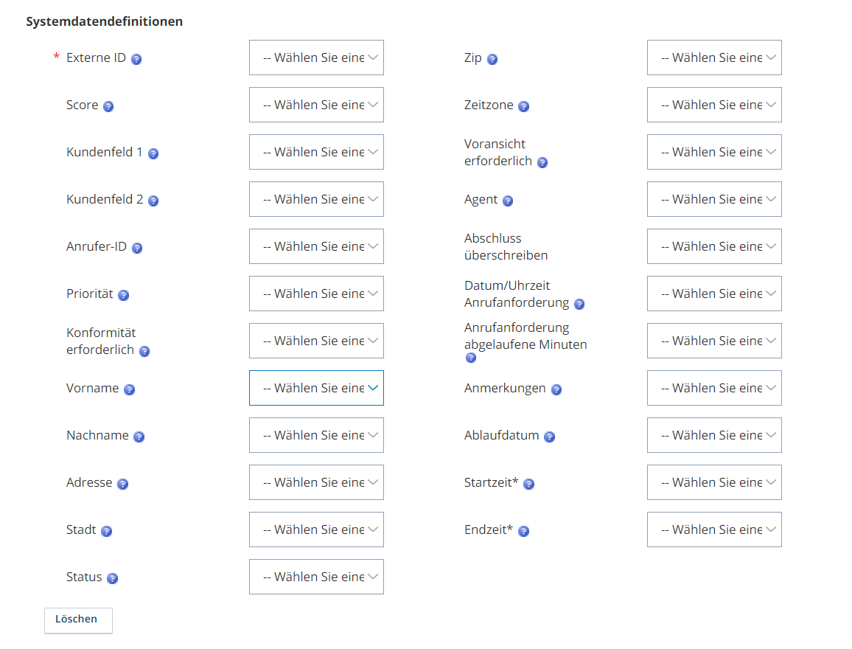Click the Stadt help icon
852x649 pixels.
106,531
